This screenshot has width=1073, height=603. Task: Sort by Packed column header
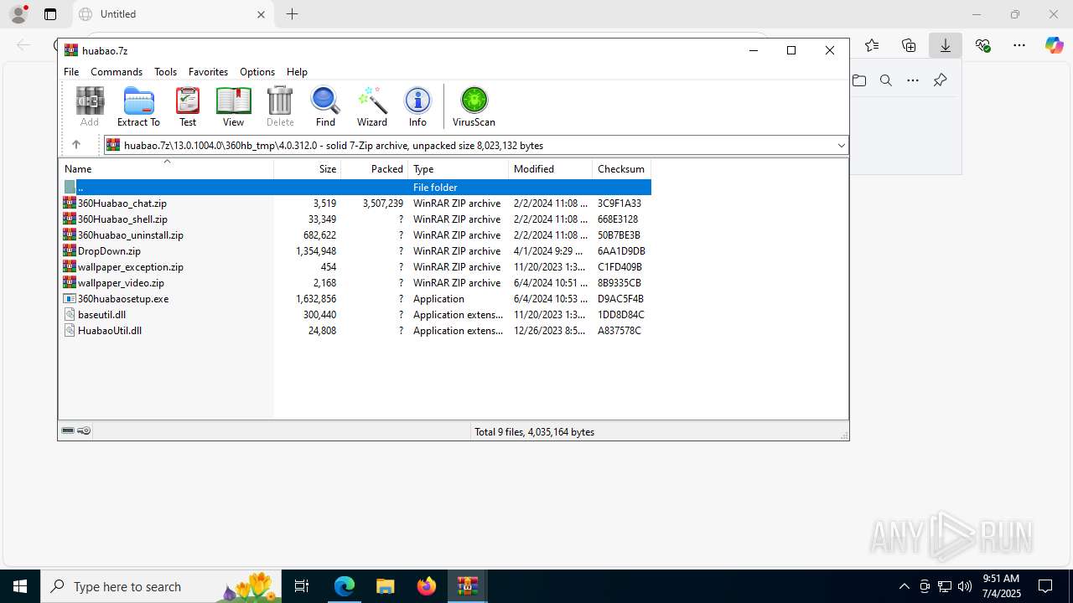(x=374, y=168)
